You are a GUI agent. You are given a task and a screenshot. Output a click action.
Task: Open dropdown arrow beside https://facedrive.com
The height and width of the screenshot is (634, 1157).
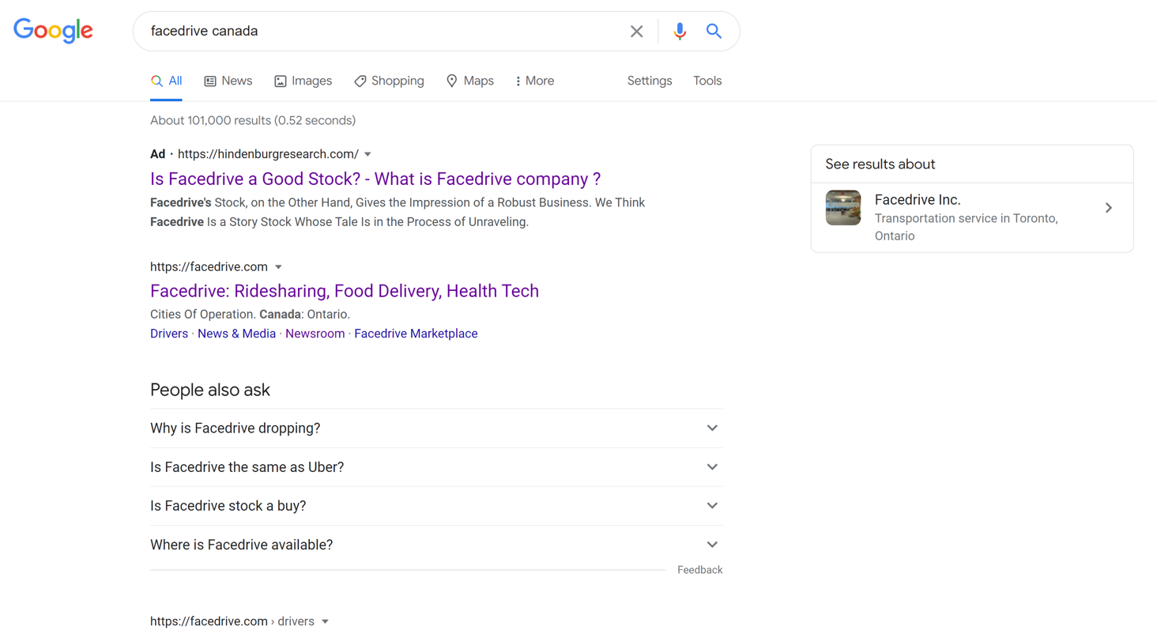tap(278, 267)
